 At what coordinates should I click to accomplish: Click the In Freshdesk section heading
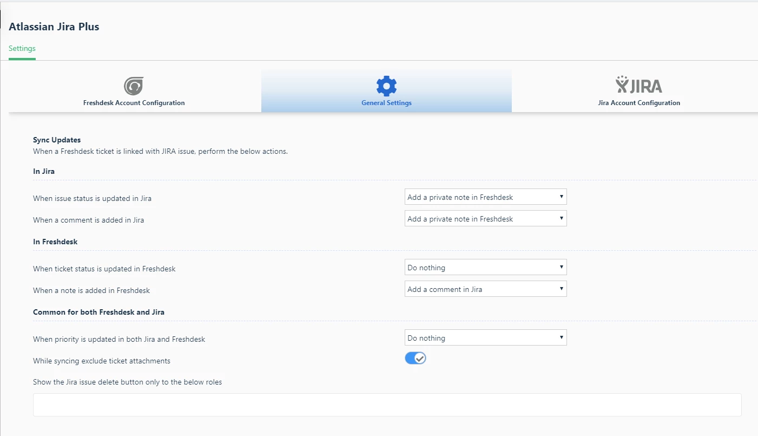55,242
